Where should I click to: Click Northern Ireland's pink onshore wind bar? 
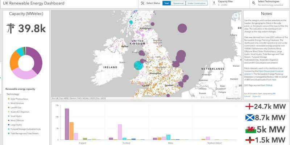(208, 138)
